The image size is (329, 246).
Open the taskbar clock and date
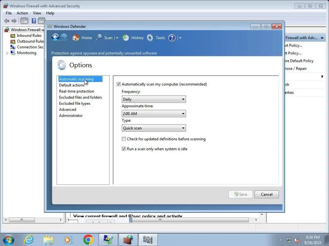[x=313, y=240]
